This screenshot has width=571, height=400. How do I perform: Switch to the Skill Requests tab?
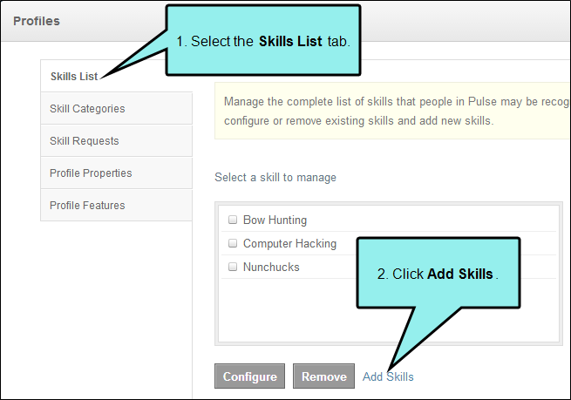[116, 141]
